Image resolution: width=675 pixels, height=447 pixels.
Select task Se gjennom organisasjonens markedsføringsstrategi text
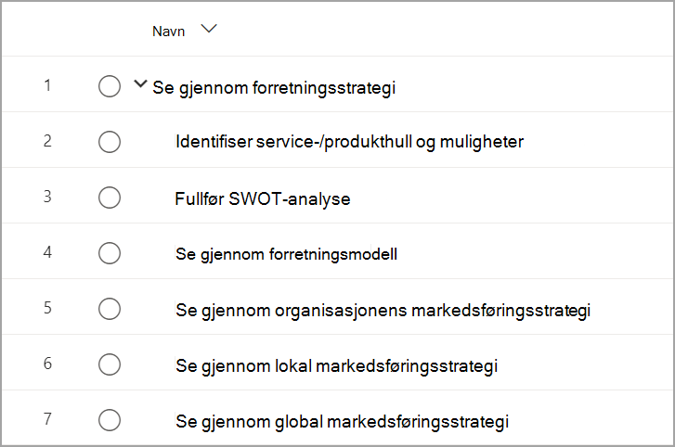click(383, 311)
